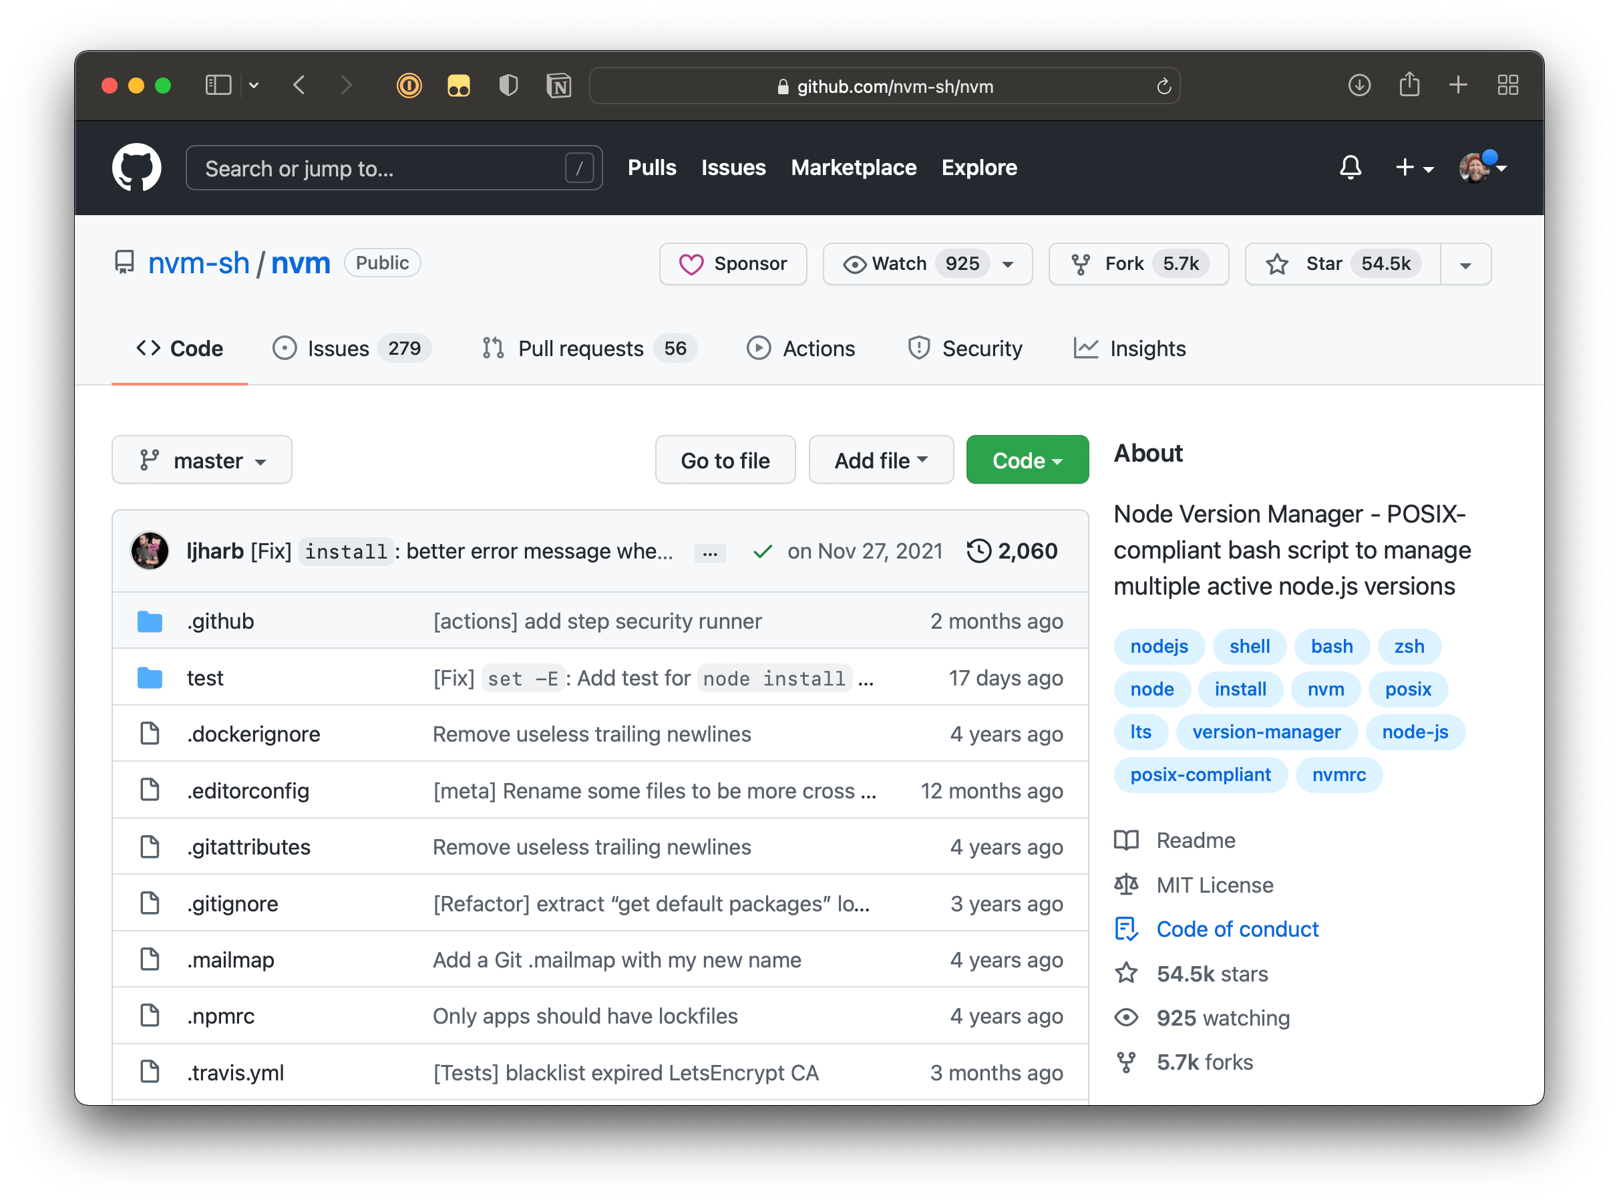Open commit history clock icon
The width and height of the screenshot is (1619, 1204).
[x=978, y=551]
